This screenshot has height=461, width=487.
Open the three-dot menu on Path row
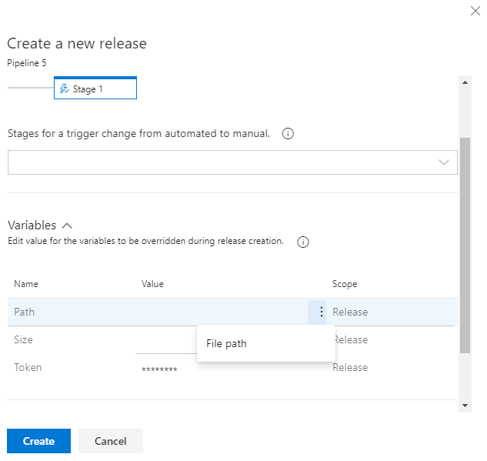(x=321, y=312)
